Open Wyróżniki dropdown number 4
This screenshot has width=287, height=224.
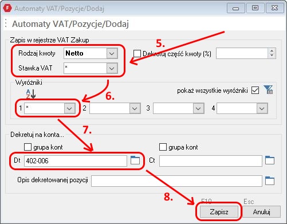click(262, 108)
